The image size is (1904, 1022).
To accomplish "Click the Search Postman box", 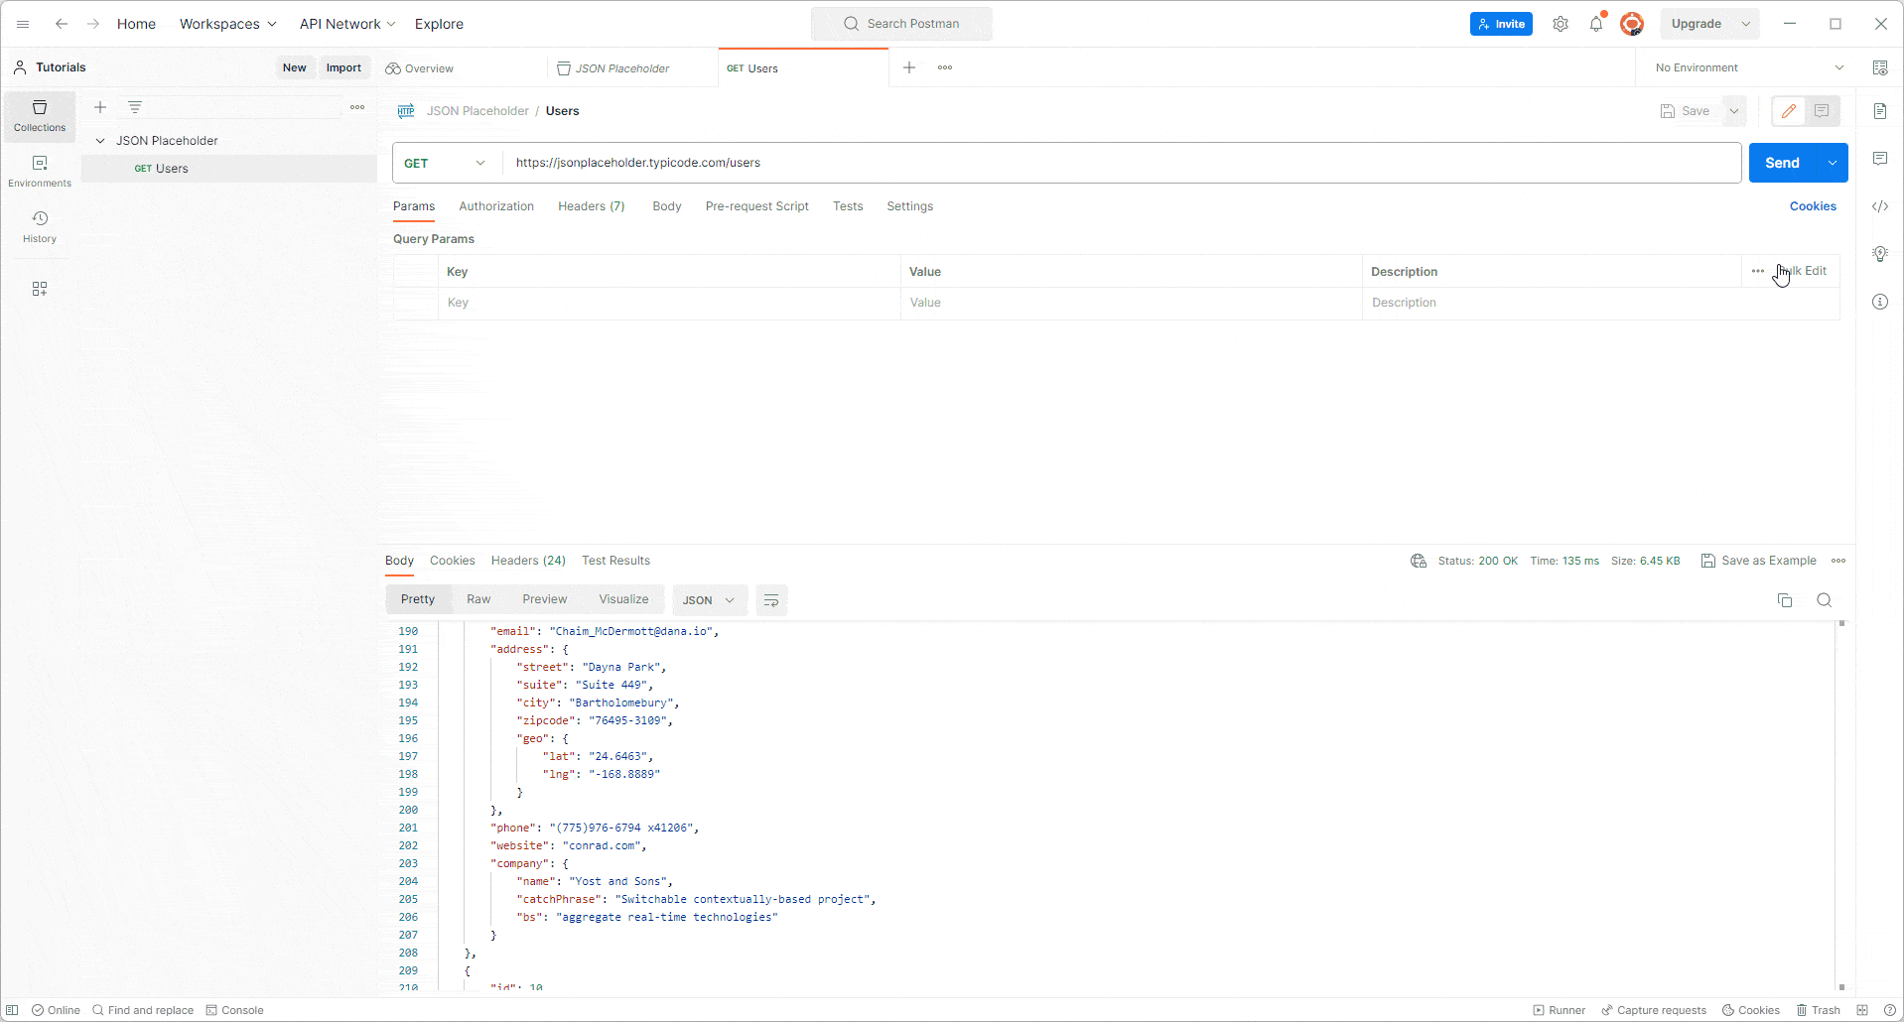I will pyautogui.click(x=901, y=24).
